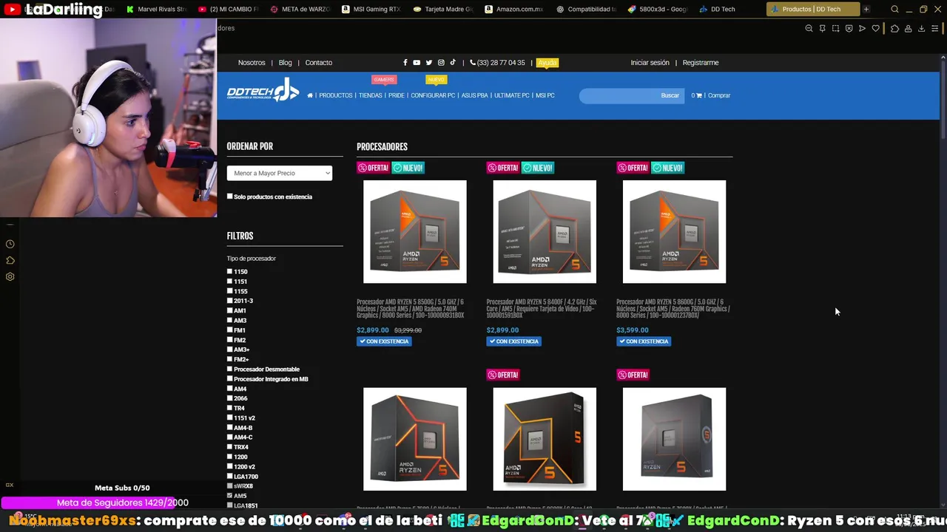Check the 1151 socket filter

(229, 282)
